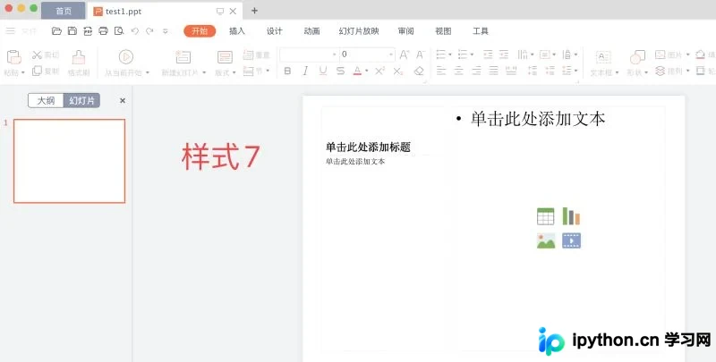Click the Increase font size icon

pos(405,55)
